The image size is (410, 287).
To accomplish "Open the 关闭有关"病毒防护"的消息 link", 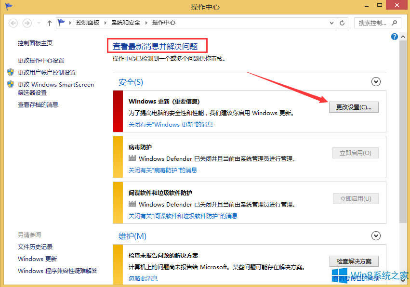I will [162, 170].
